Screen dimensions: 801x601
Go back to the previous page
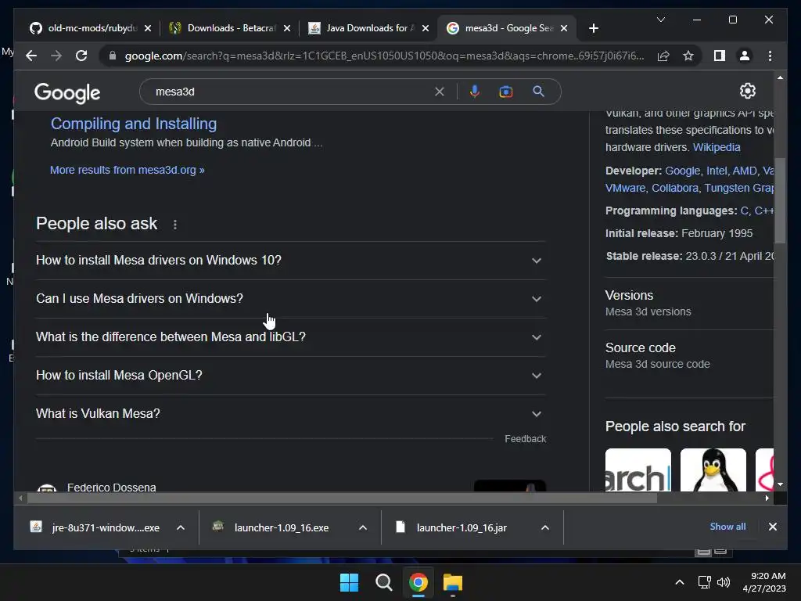31,56
